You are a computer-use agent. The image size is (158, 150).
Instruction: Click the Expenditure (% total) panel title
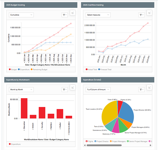click(92, 80)
